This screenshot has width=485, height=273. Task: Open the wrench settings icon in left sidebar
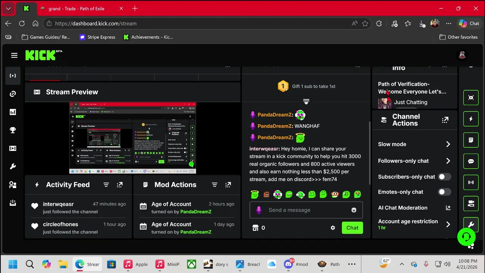13,166
